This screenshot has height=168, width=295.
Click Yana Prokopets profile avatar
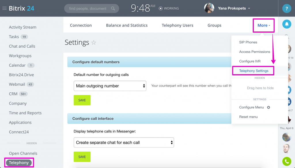[209, 8]
